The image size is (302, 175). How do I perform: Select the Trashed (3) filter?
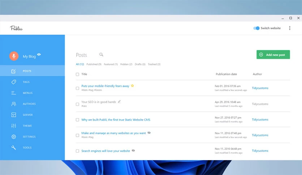tap(154, 64)
